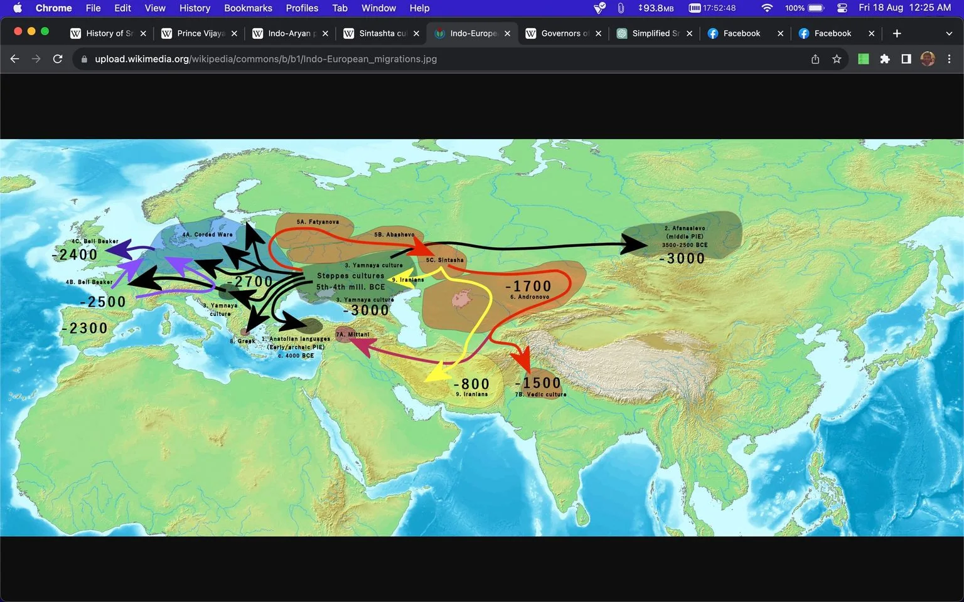Open macOS Control Center toggle icon

(x=842, y=8)
